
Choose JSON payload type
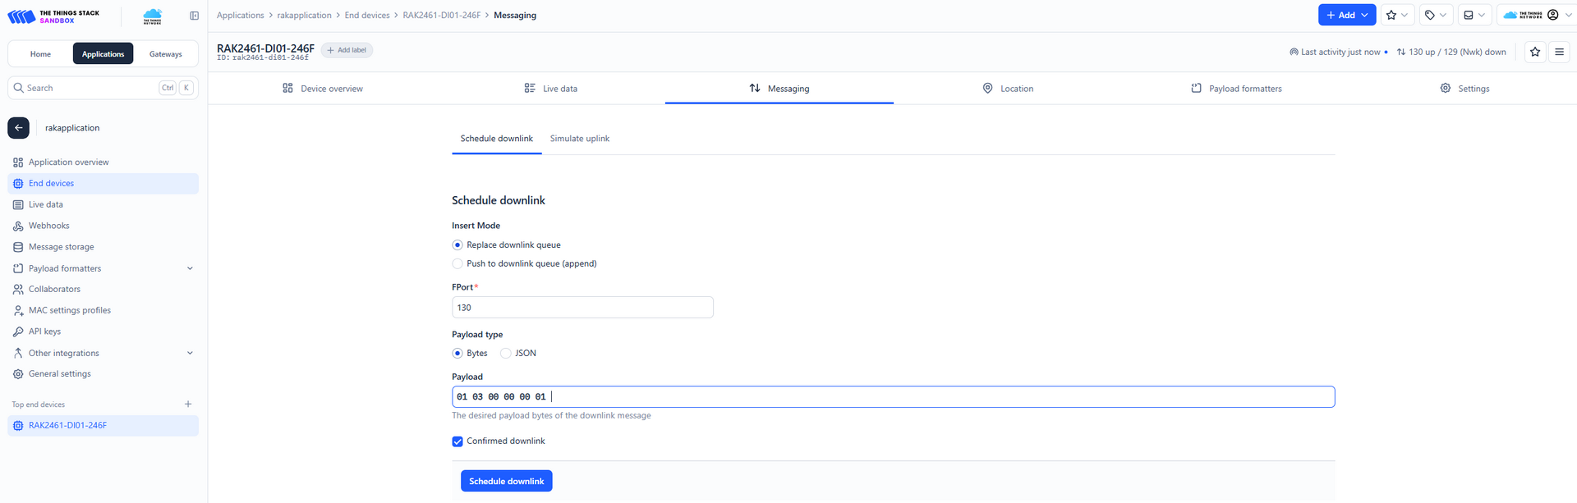tap(506, 354)
